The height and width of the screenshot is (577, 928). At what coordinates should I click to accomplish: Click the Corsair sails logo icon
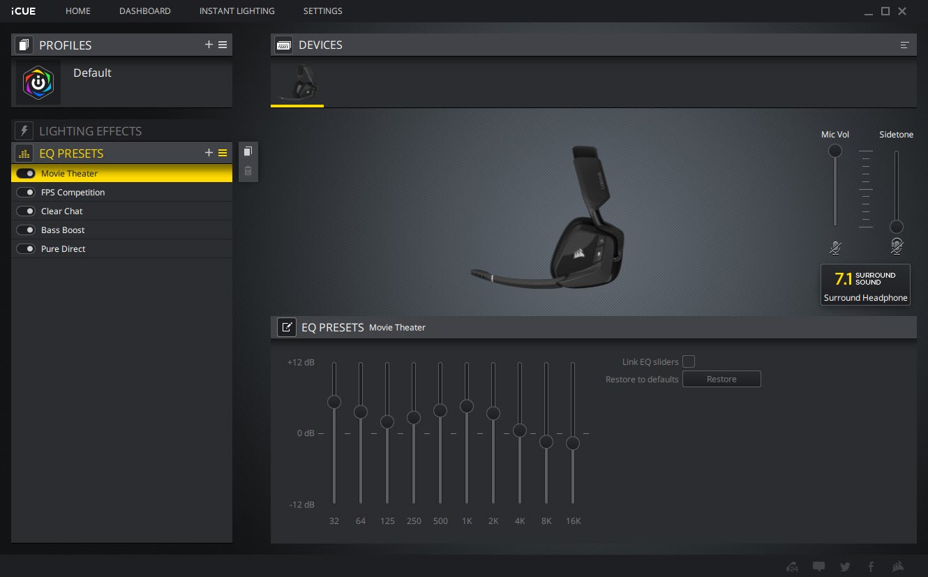click(x=898, y=567)
